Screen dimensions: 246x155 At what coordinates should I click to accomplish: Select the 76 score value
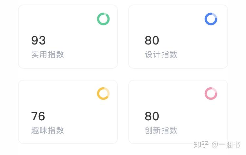tap(38, 116)
